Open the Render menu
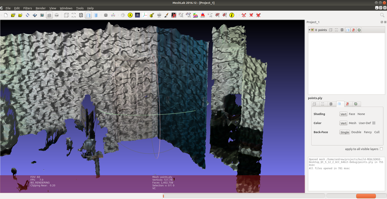 40,8
